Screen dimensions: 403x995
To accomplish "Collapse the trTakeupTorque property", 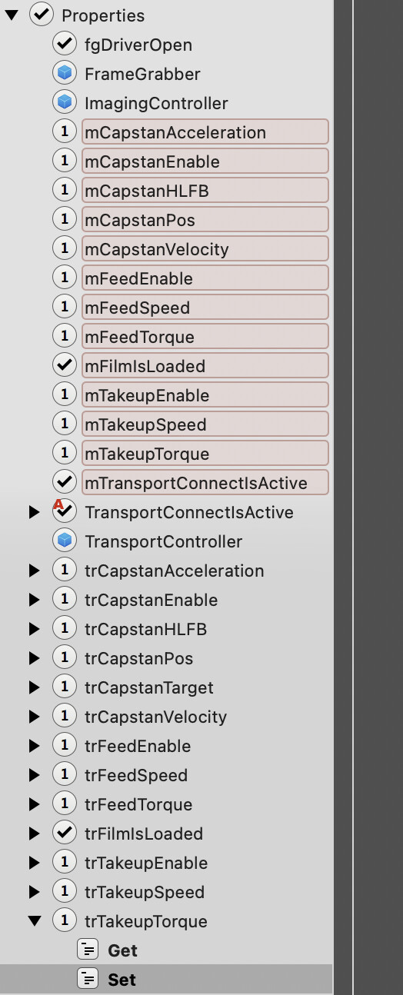I will click(x=35, y=921).
